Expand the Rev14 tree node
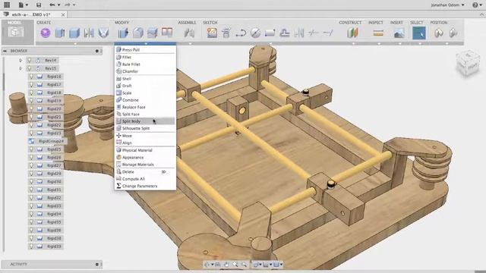Image resolution: width=486 pixels, height=273 pixels. [x=21, y=60]
